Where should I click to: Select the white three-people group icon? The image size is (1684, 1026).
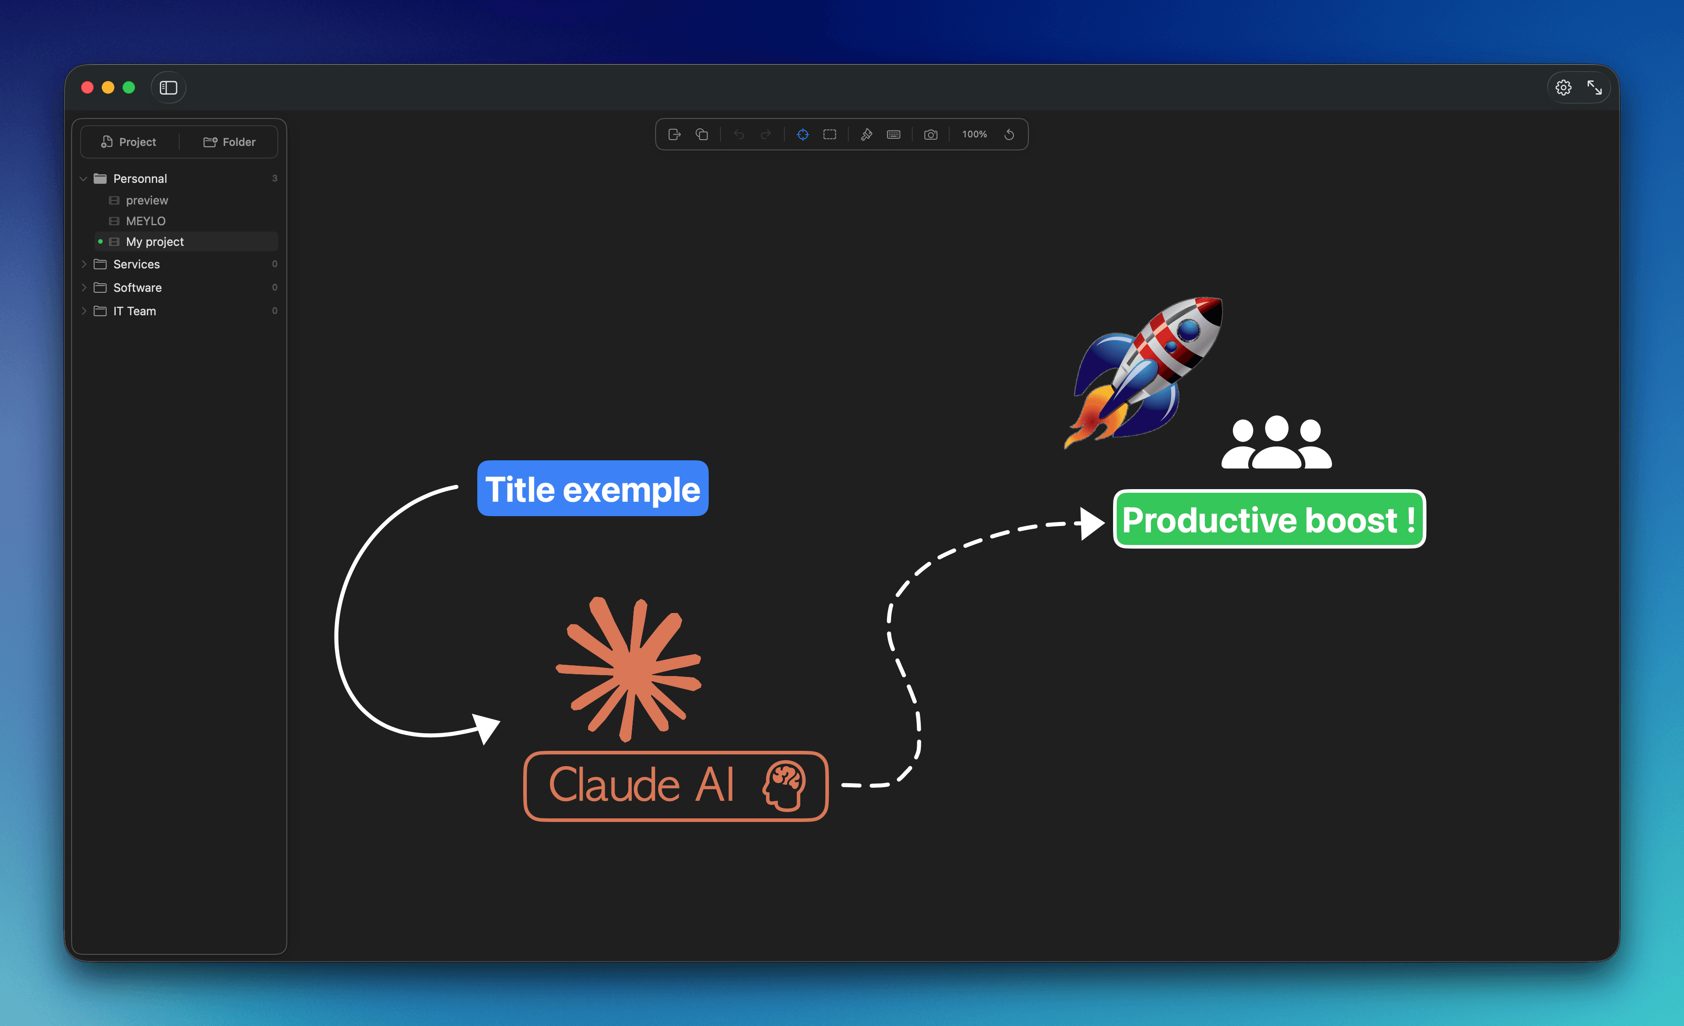[x=1277, y=442]
